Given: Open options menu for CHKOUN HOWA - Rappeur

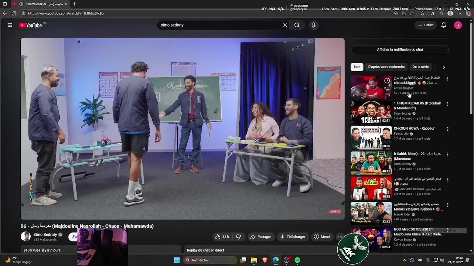Looking at the screenshot, I should (448, 129).
